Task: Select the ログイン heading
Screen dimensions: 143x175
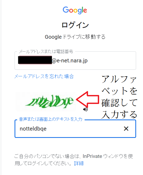Action: tap(75, 25)
